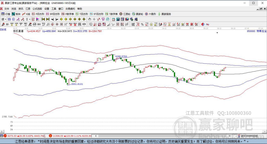Open the P四方形 tool
The height and width of the screenshot is (144, 267).
(x=38, y=14)
